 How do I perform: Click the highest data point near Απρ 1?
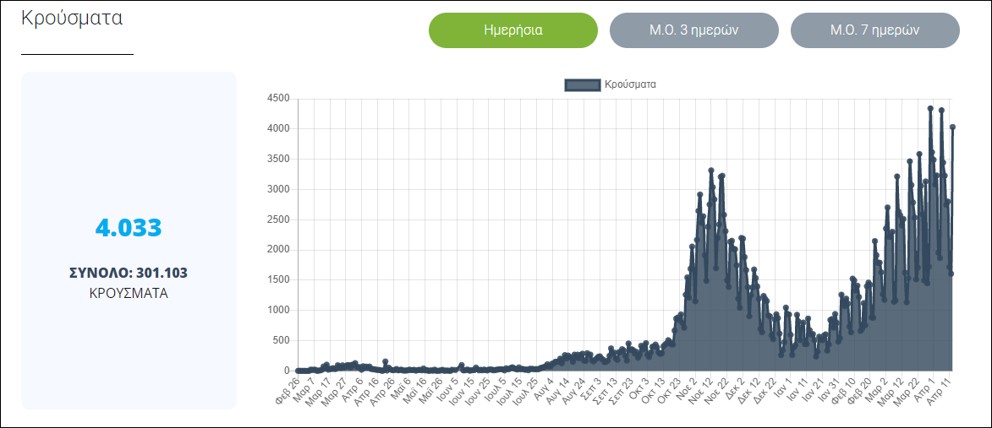[930, 108]
